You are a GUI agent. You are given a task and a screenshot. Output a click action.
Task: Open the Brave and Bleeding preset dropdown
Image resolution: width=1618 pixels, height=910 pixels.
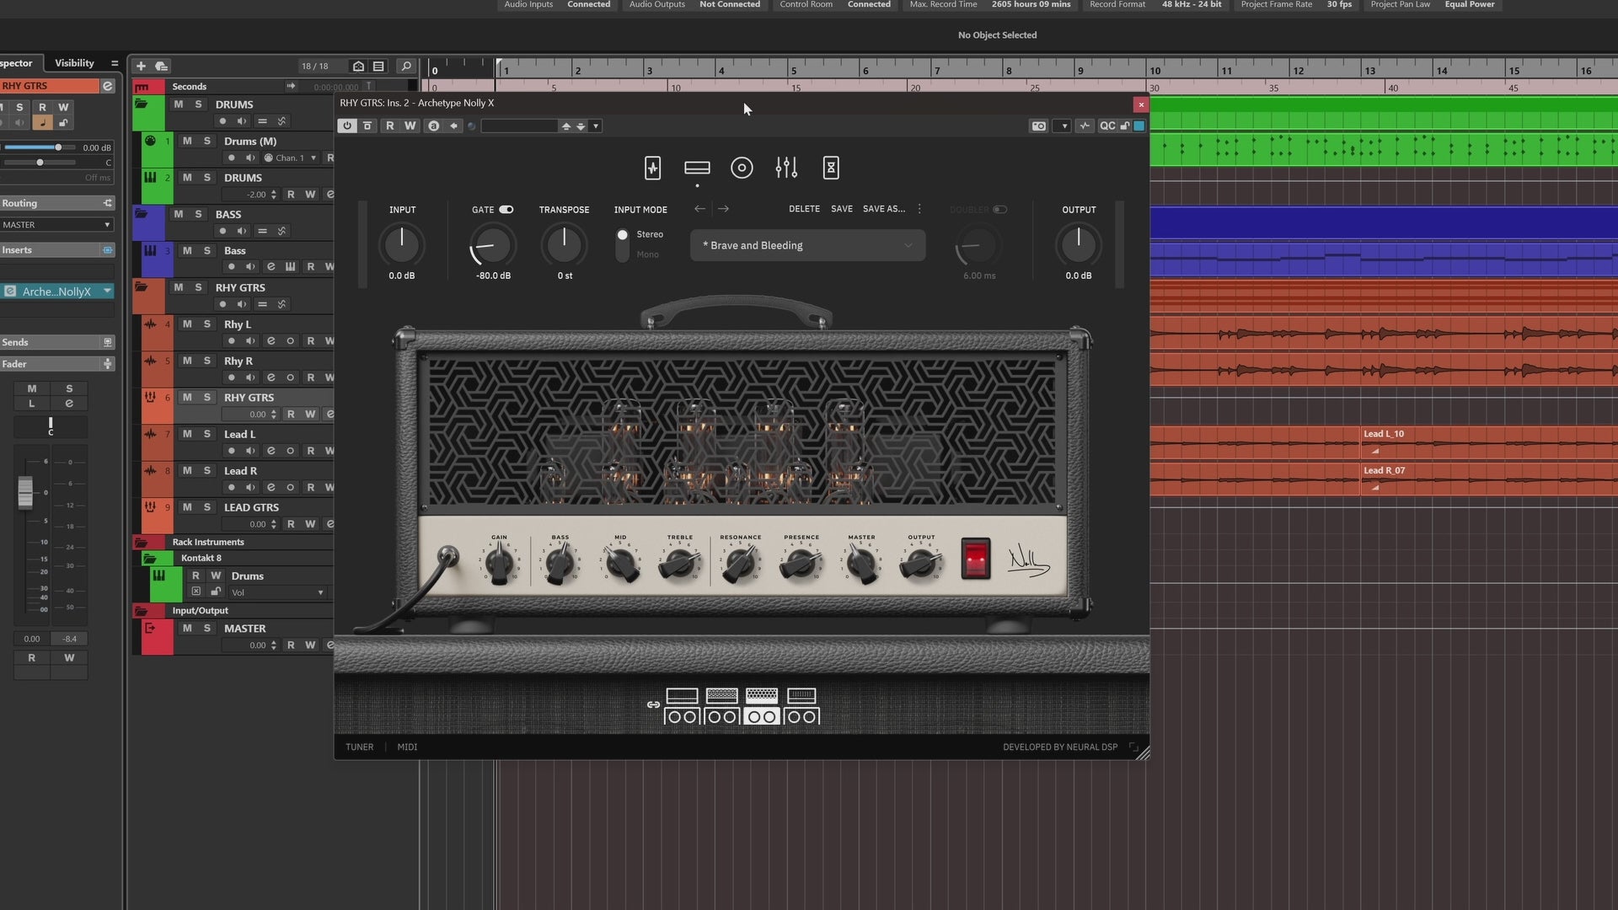[x=807, y=245]
